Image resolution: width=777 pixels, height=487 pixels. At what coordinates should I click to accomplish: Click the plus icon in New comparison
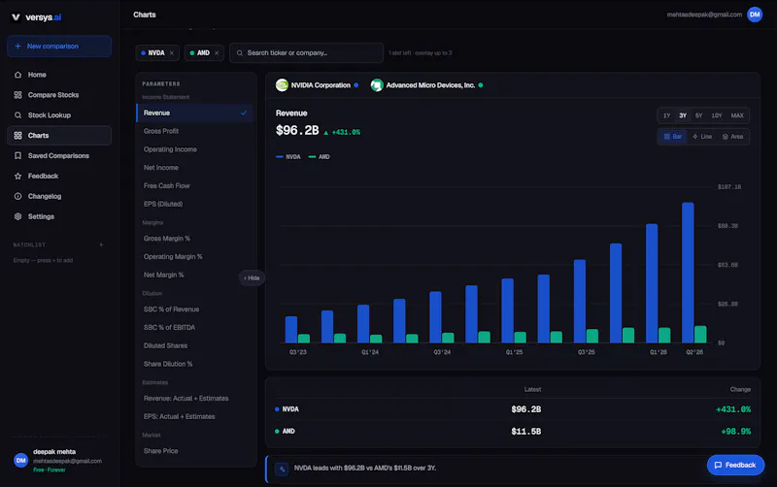(17, 46)
